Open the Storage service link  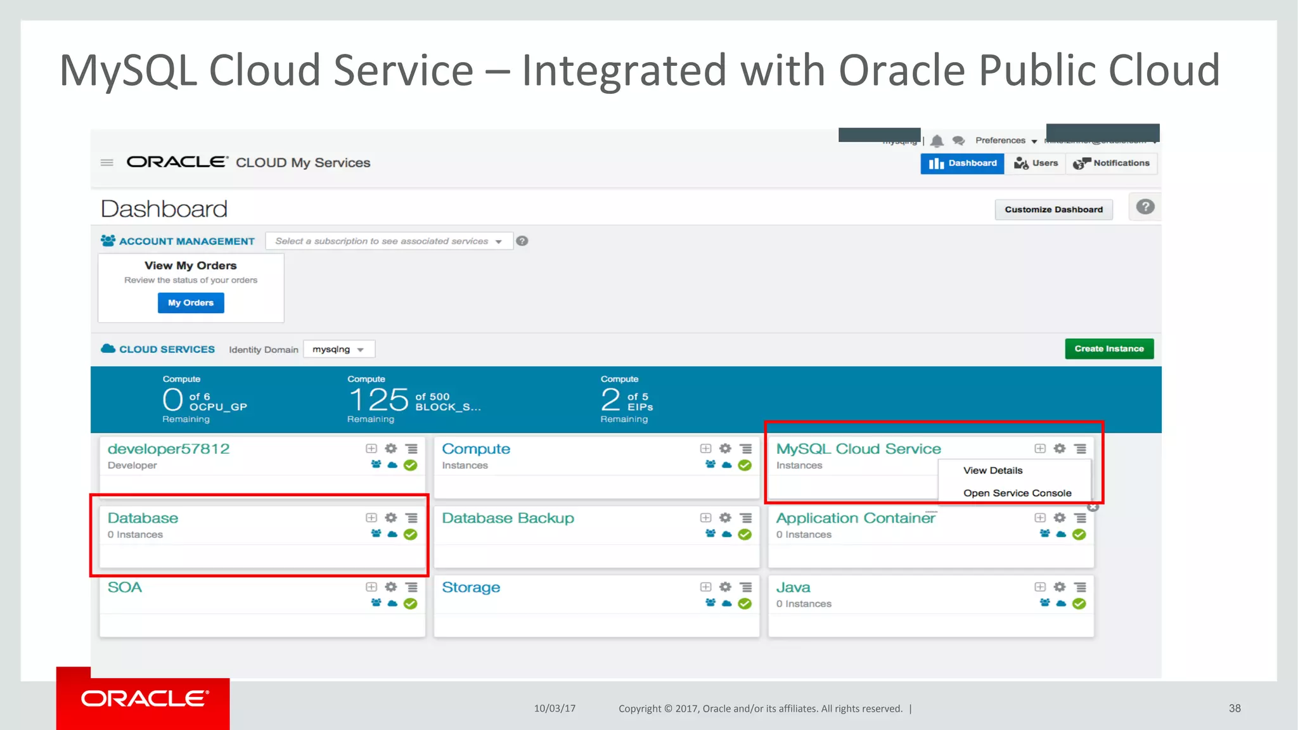click(x=471, y=587)
